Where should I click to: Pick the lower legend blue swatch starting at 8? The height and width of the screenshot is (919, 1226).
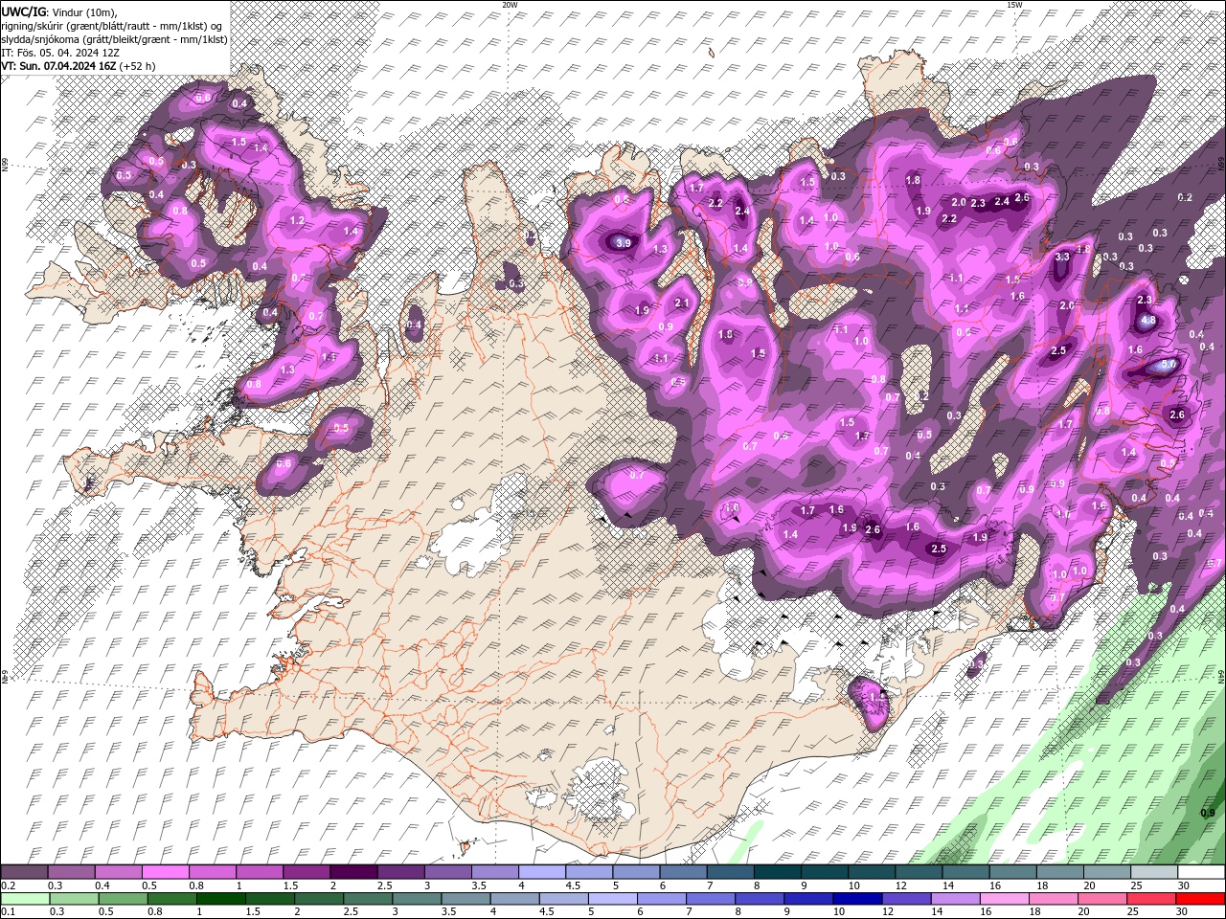point(758,899)
